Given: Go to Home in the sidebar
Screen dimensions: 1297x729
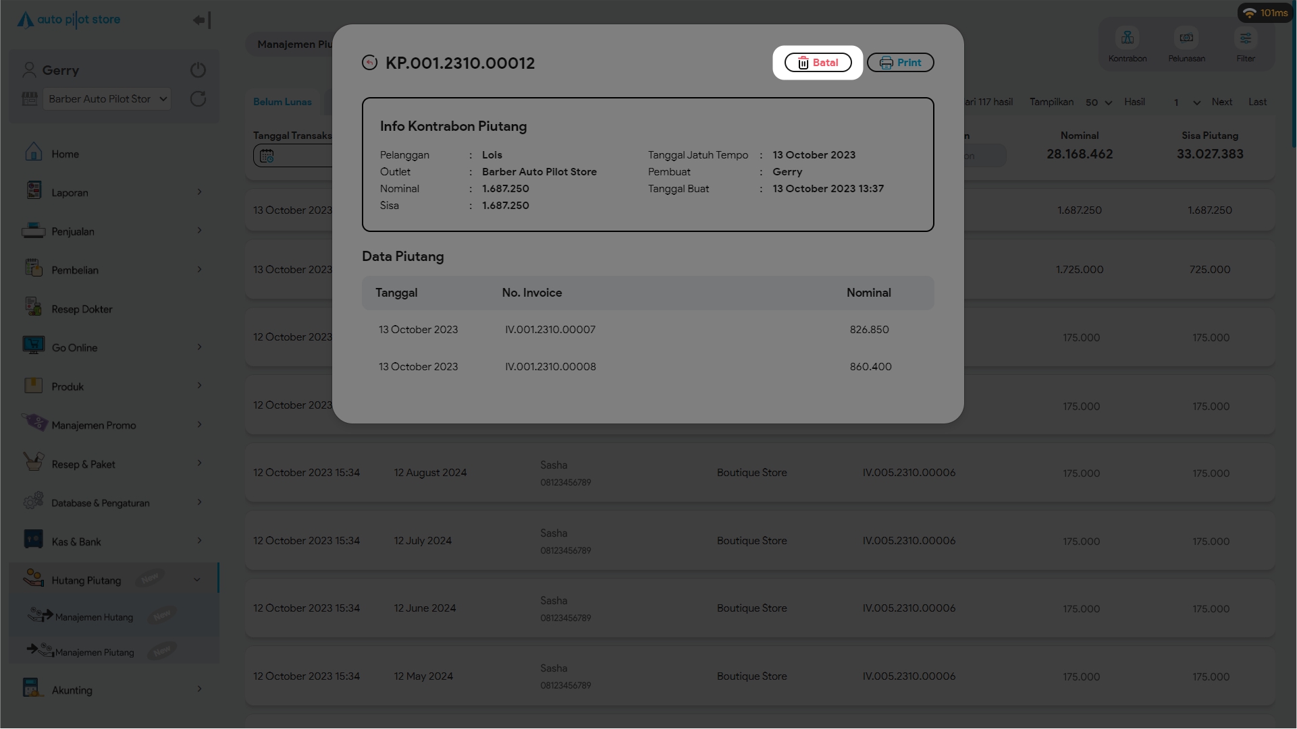Looking at the screenshot, I should point(65,154).
